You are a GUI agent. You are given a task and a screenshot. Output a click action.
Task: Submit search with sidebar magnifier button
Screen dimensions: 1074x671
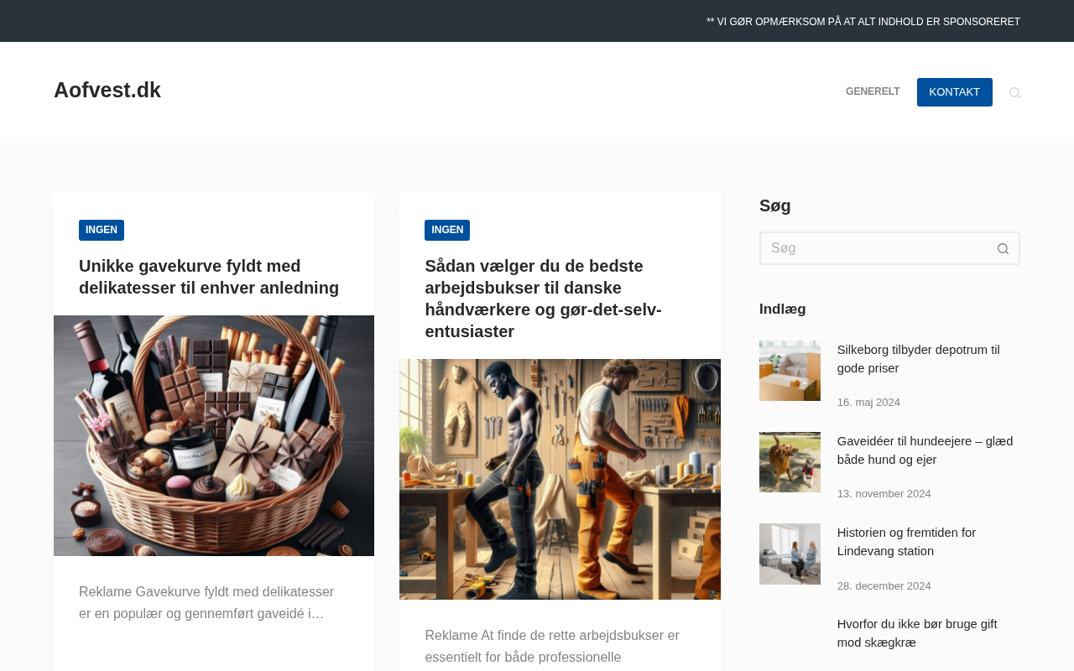coord(1003,248)
